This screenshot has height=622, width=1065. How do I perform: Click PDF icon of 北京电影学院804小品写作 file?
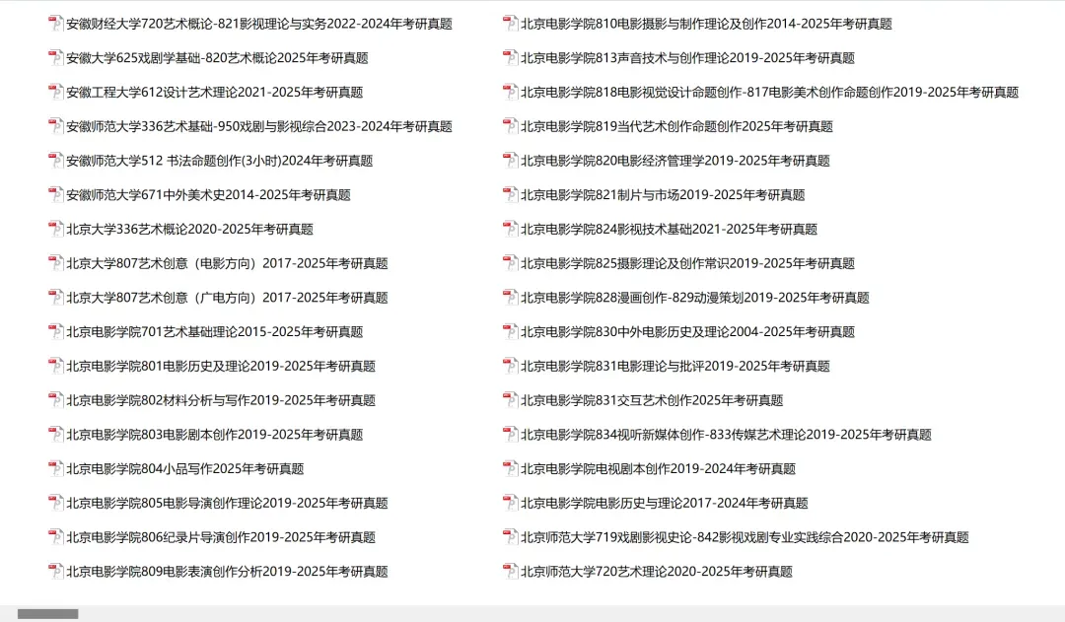[x=55, y=468]
